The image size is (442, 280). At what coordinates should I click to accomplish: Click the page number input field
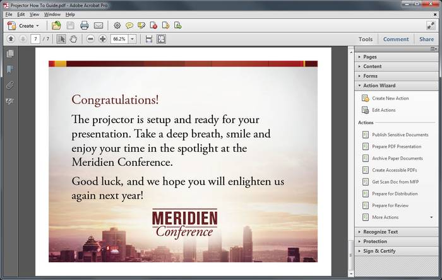click(x=35, y=39)
